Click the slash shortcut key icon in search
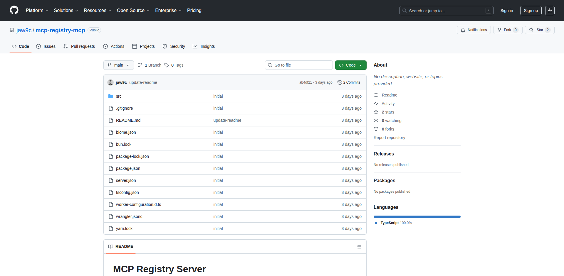The width and height of the screenshot is (564, 276). tap(488, 11)
